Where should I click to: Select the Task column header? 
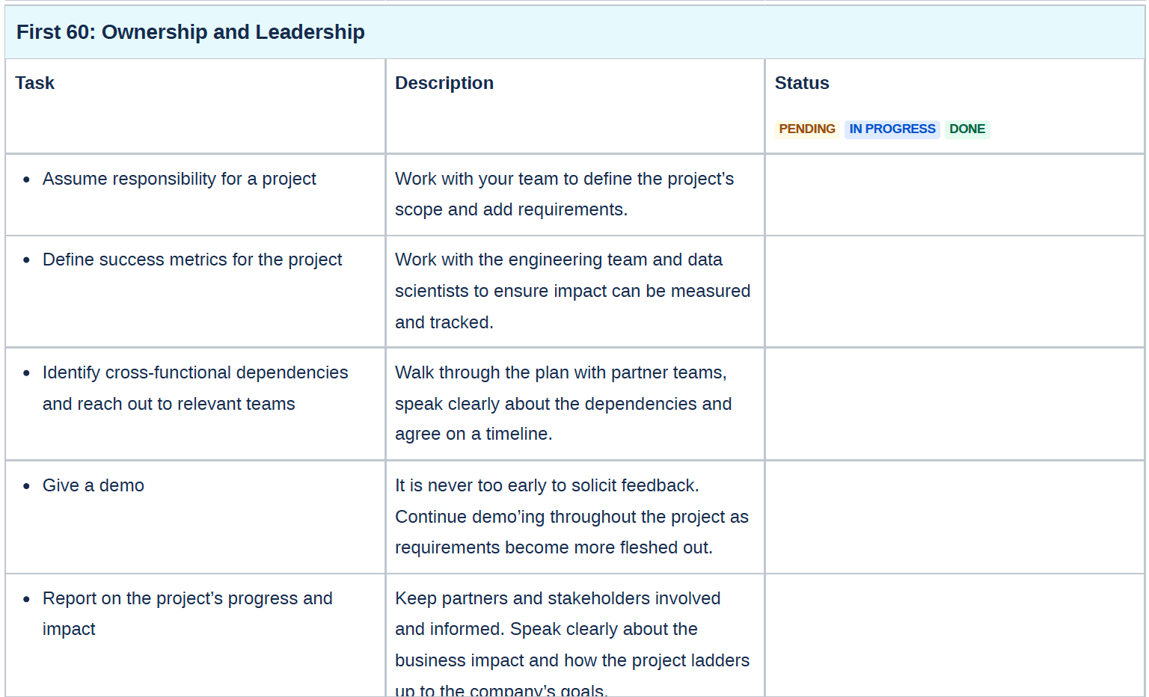click(35, 83)
